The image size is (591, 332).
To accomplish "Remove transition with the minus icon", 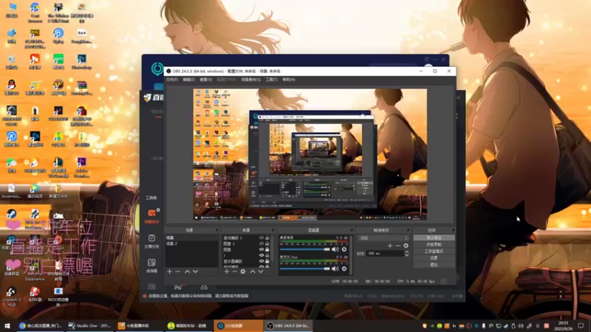I will coord(398,246).
